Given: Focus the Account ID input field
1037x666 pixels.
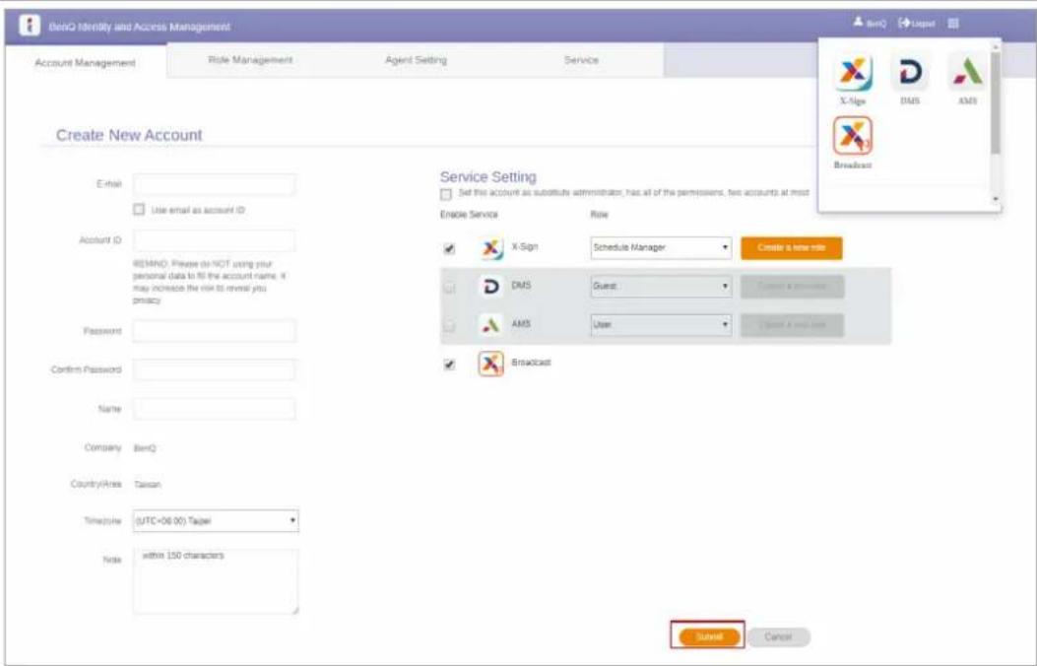Looking at the screenshot, I should pyautogui.click(x=215, y=240).
